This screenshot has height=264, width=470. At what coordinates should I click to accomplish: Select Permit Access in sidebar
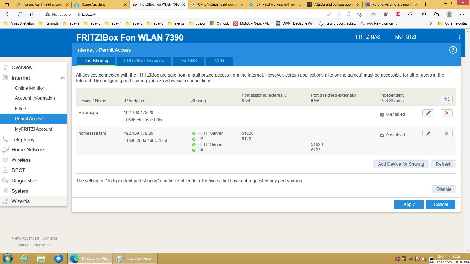pyautogui.click(x=34, y=119)
